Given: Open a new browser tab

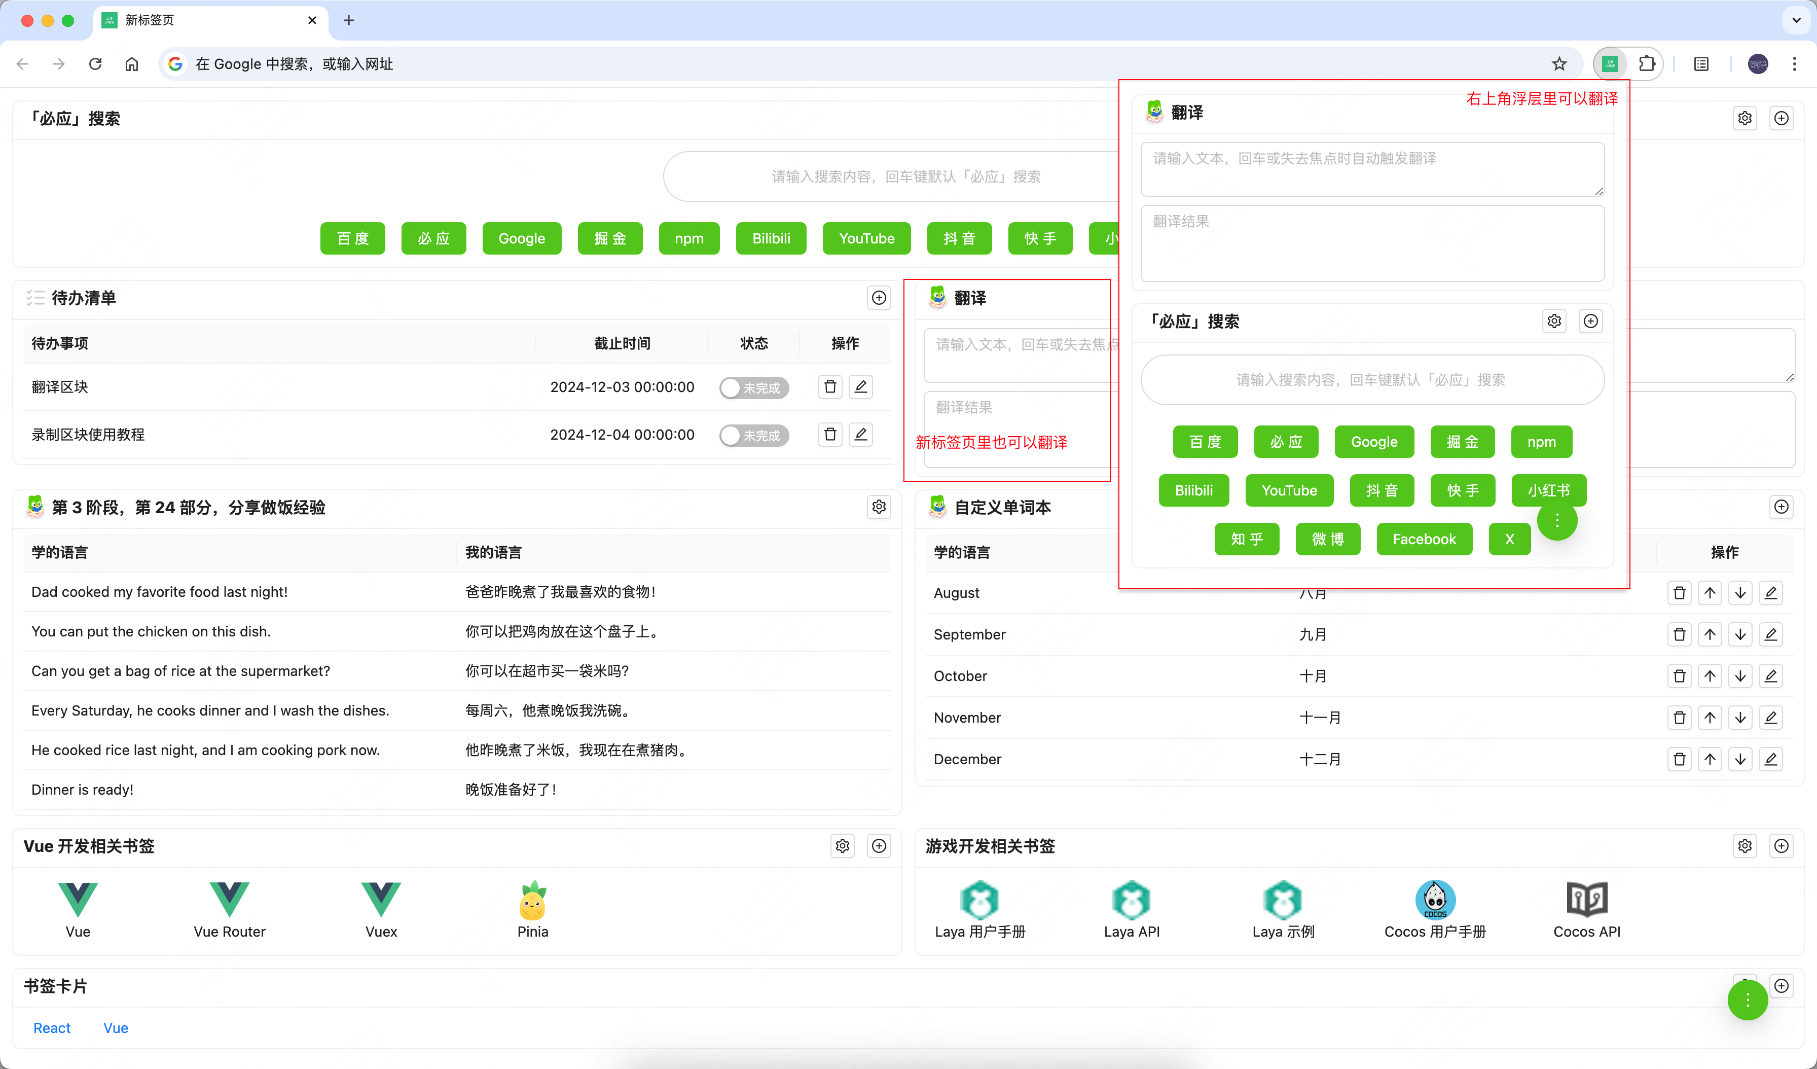Looking at the screenshot, I should coord(349,20).
